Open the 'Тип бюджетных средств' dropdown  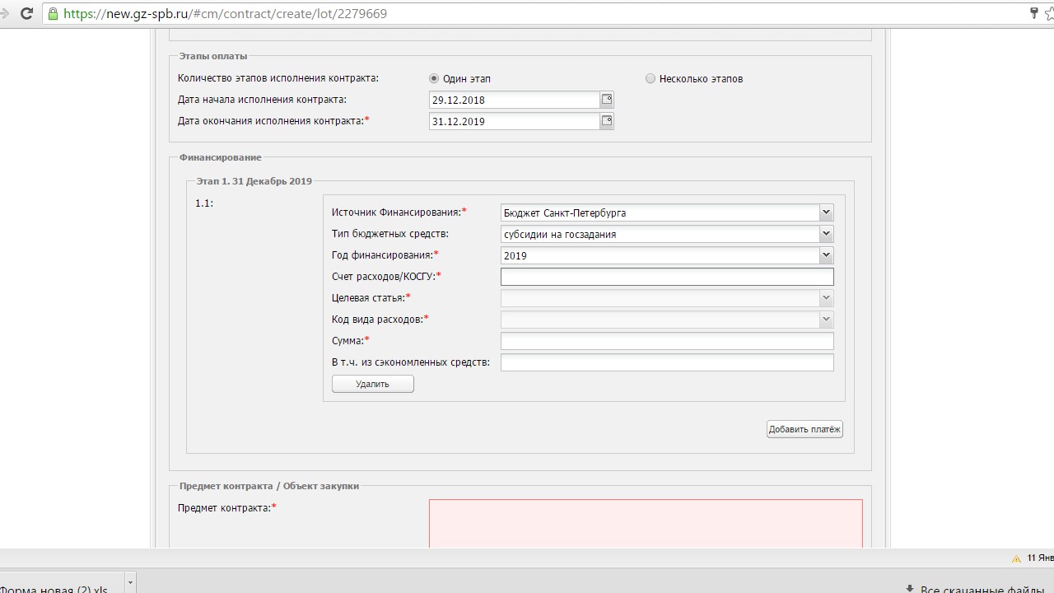(x=826, y=234)
